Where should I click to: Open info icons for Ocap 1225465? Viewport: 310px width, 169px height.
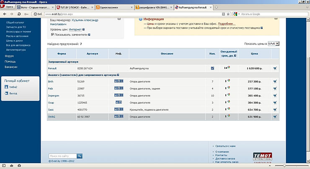pos(119,102)
